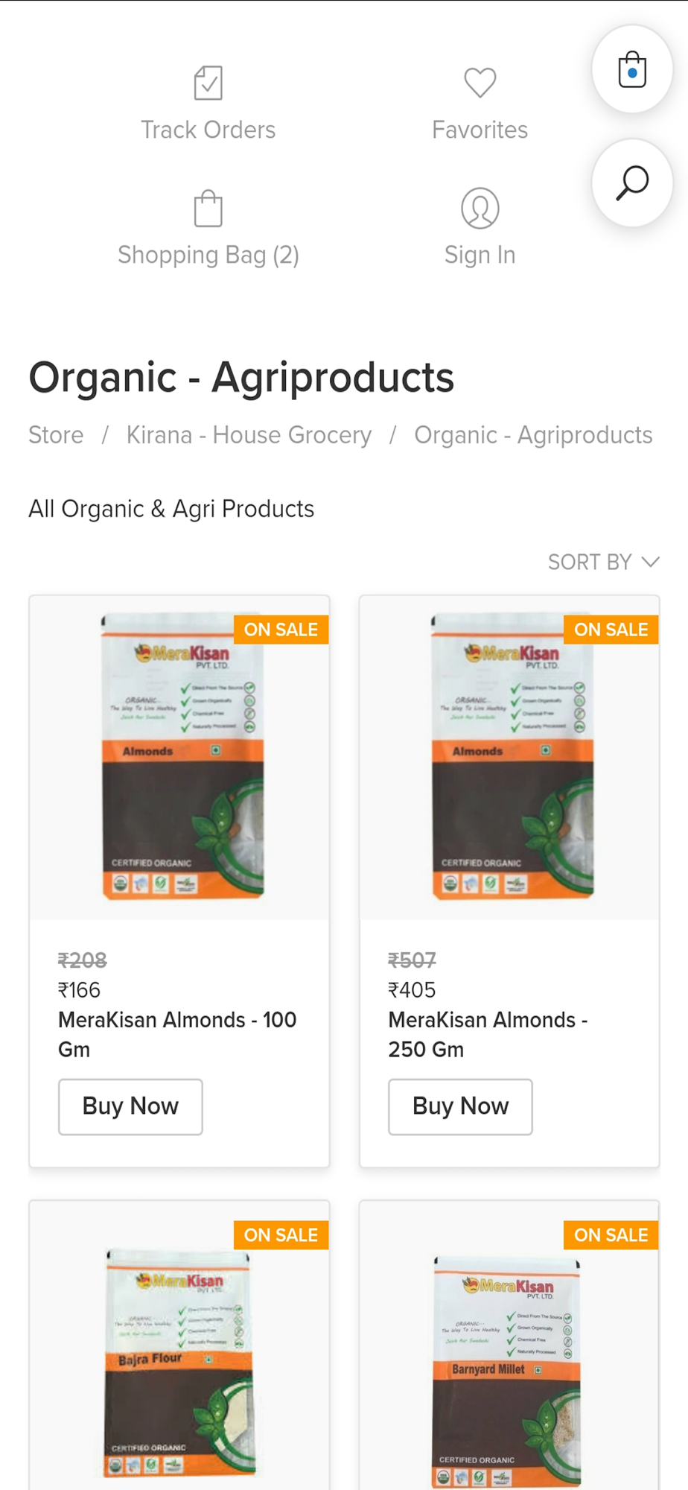Buy Now MeraKisan Almonds 250 Gm
The width and height of the screenshot is (688, 1490).
click(x=460, y=1106)
